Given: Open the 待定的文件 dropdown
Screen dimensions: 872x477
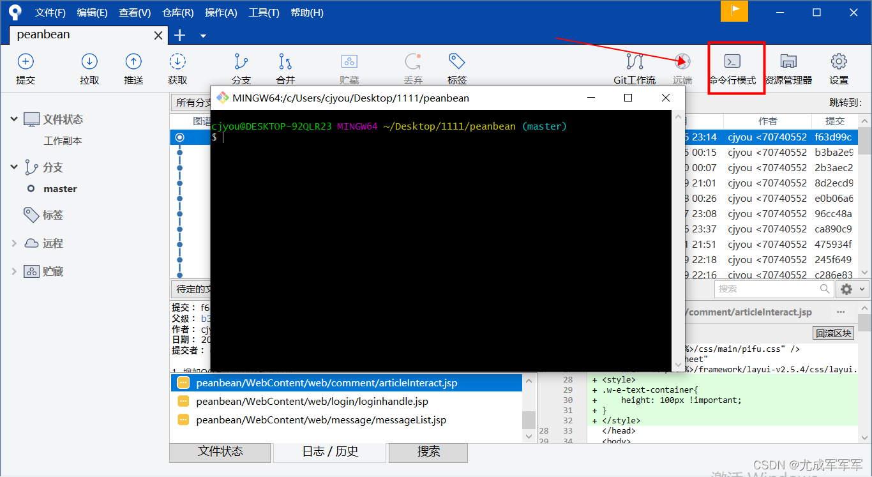Looking at the screenshot, I should click(x=191, y=289).
